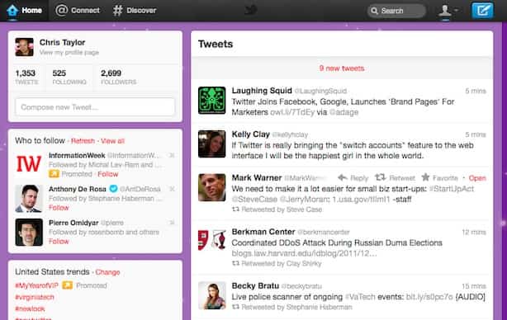Viewport: 507px width, 320px height.
Task: Click Mark Warner's avatar
Action: tap(211, 187)
